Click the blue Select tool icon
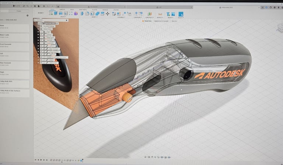The image size is (283, 165). pyautogui.click(x=181, y=14)
